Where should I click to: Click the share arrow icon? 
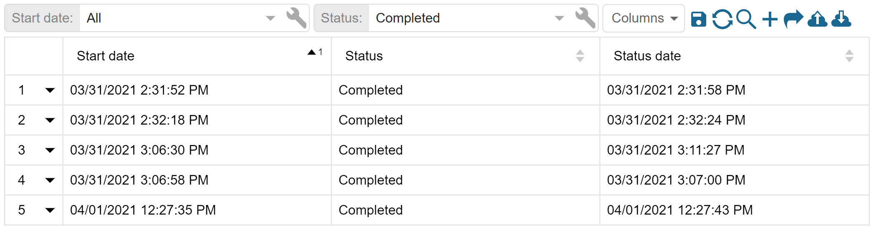click(x=793, y=19)
